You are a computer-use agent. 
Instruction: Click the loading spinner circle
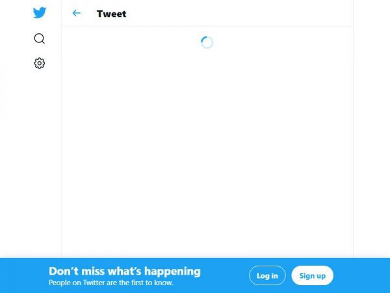207,42
